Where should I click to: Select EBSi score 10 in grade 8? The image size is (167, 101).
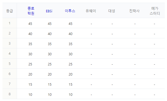(x=50, y=95)
